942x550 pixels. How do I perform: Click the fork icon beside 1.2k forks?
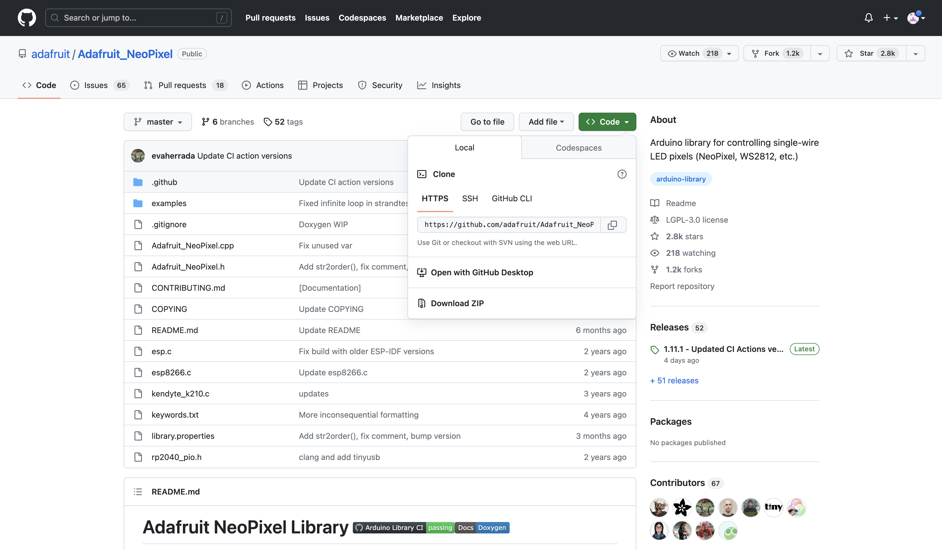pos(654,269)
